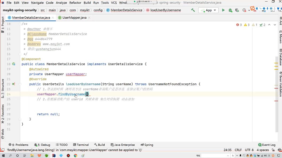Click the implemented-method gutter icon on line 22
The height and width of the screenshot is (158, 282).
tap(14, 84)
